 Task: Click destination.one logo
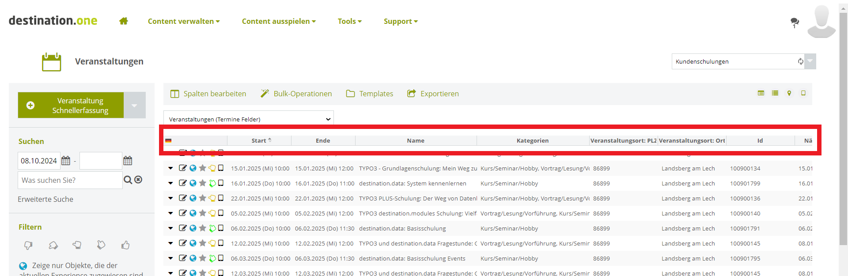(x=53, y=21)
